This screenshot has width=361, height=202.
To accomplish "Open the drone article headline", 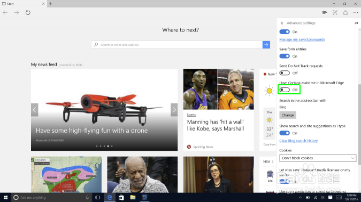I will click(91, 131).
